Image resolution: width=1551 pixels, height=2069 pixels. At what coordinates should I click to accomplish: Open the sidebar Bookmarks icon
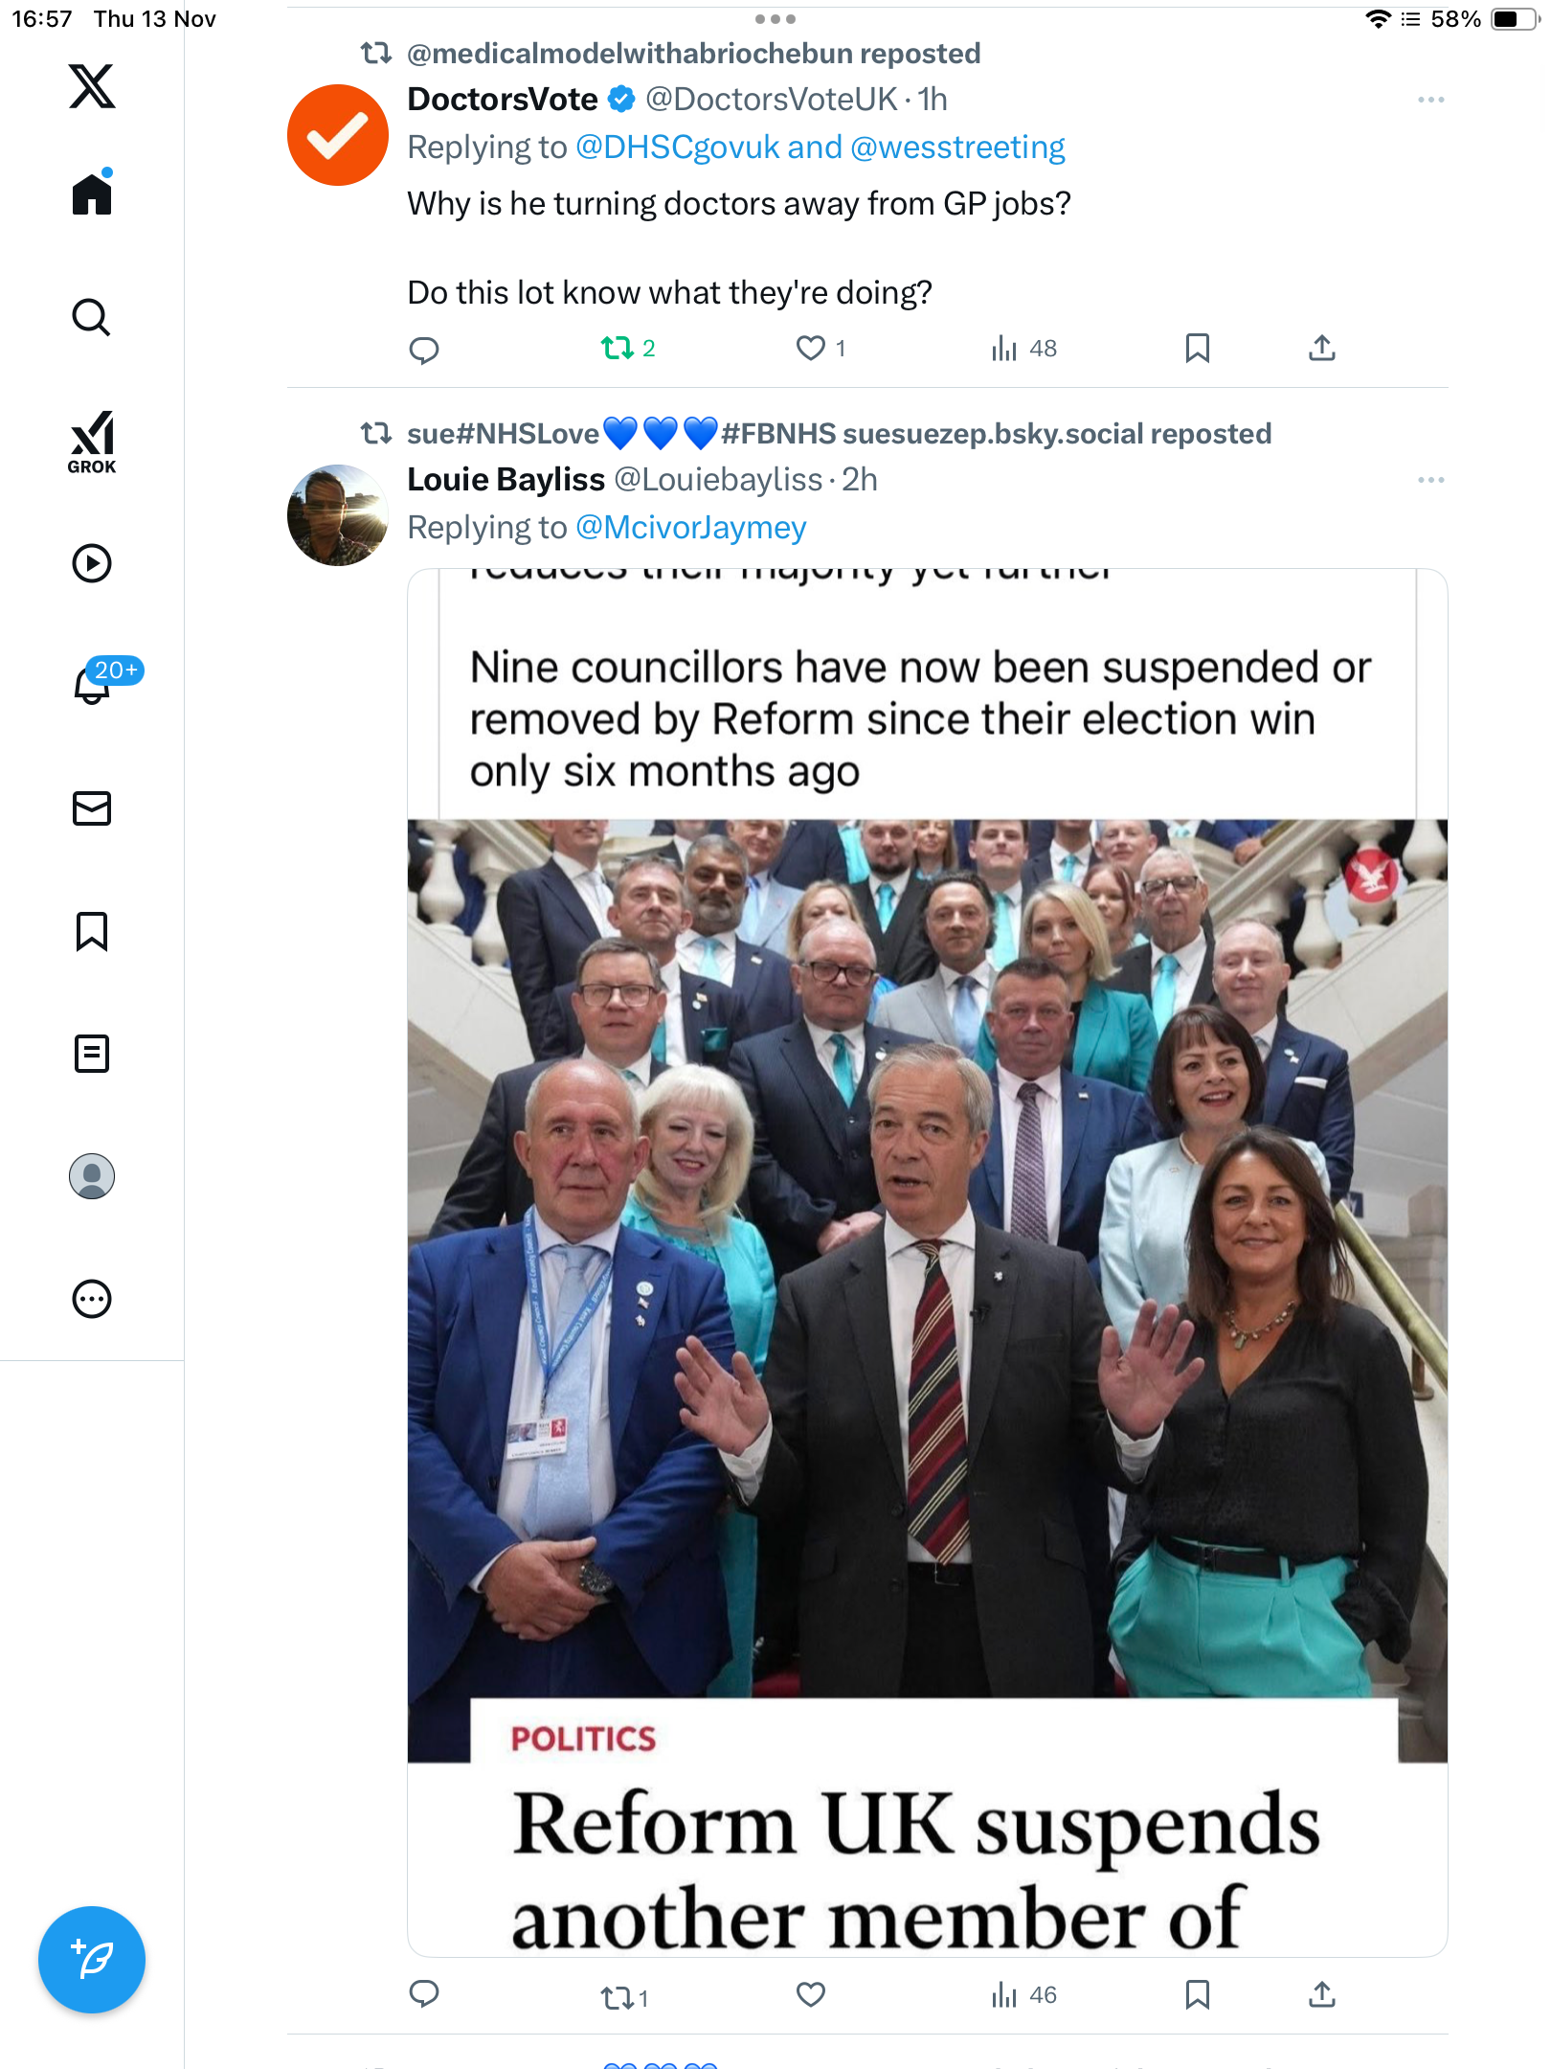[x=92, y=931]
